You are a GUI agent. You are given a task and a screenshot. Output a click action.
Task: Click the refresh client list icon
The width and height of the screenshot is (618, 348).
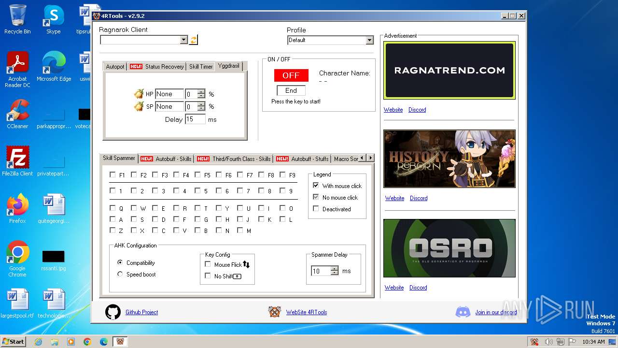coord(193,40)
